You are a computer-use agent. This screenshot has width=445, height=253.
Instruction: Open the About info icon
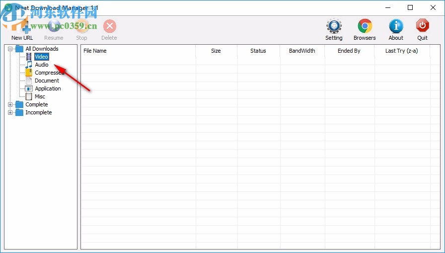pos(396,26)
